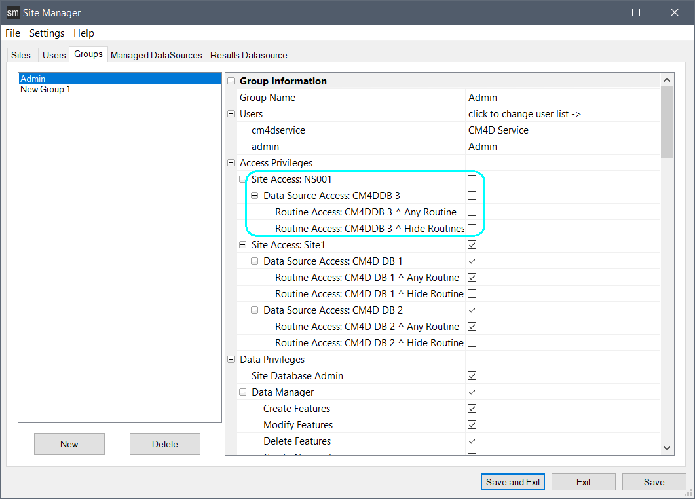Enable the Site Access: NS001 checkbox
695x499 pixels.
472,179
